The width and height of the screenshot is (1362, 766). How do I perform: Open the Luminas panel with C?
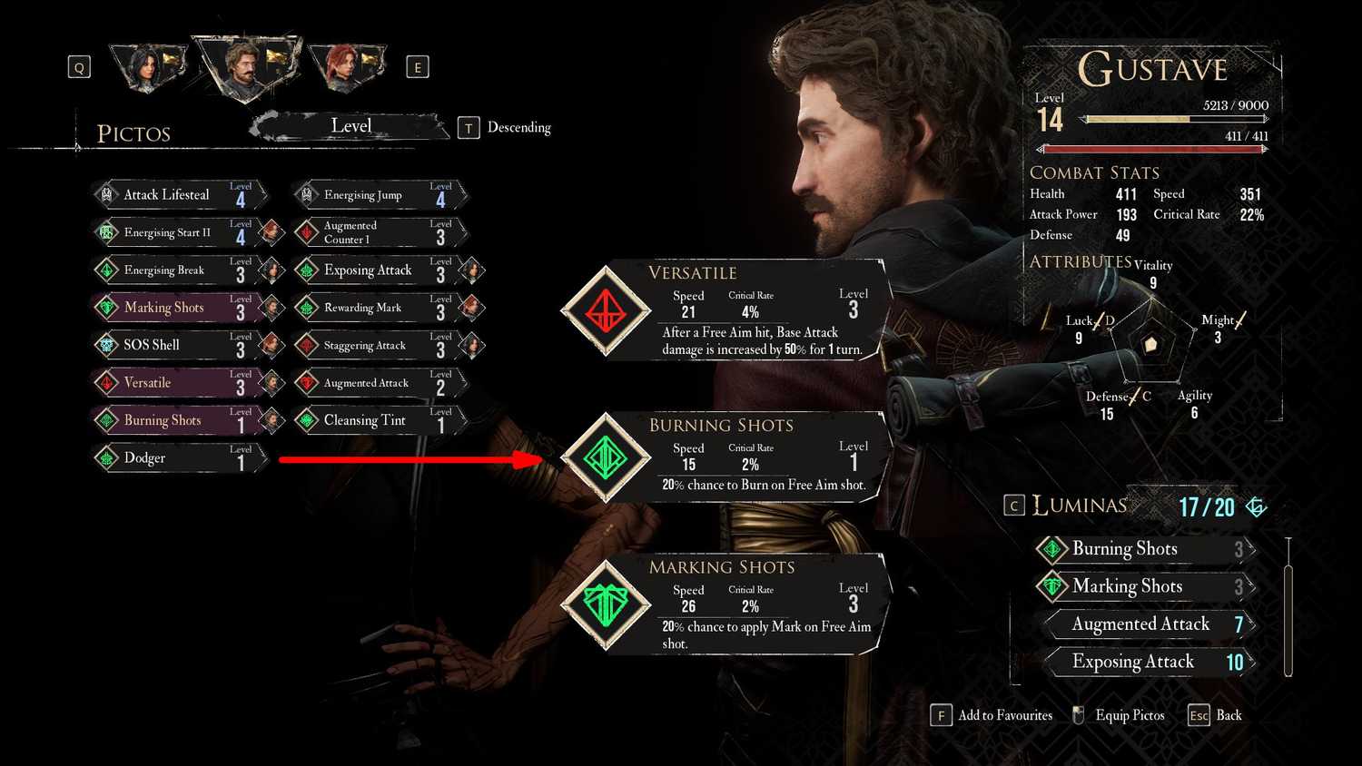(x=1014, y=506)
